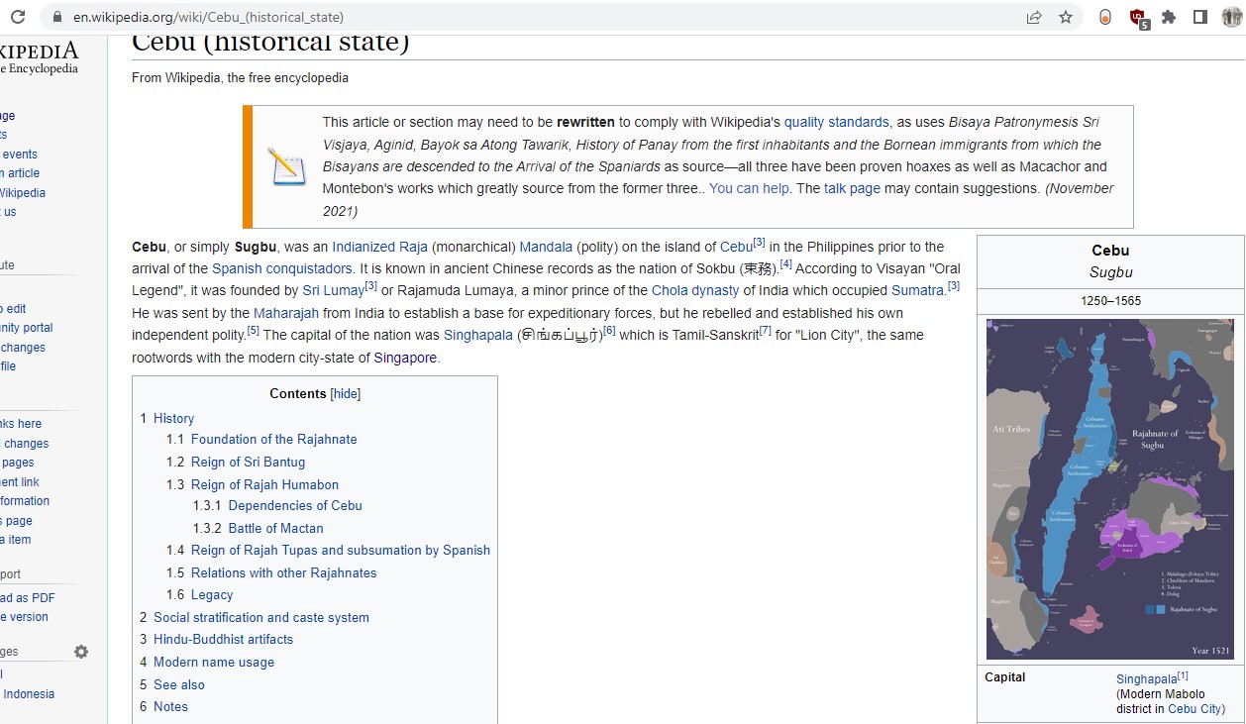Open the Raja link in intro
The width and height of the screenshot is (1246, 724).
[413, 248]
